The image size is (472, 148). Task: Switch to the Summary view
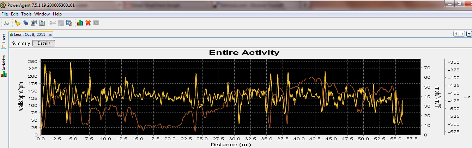(21, 43)
